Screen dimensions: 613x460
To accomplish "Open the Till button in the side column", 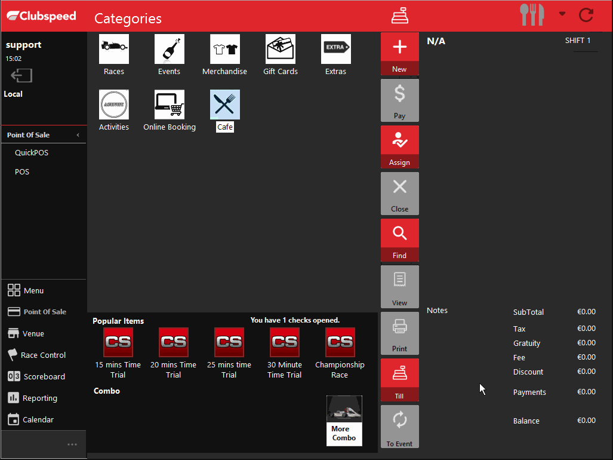I will [x=399, y=379].
